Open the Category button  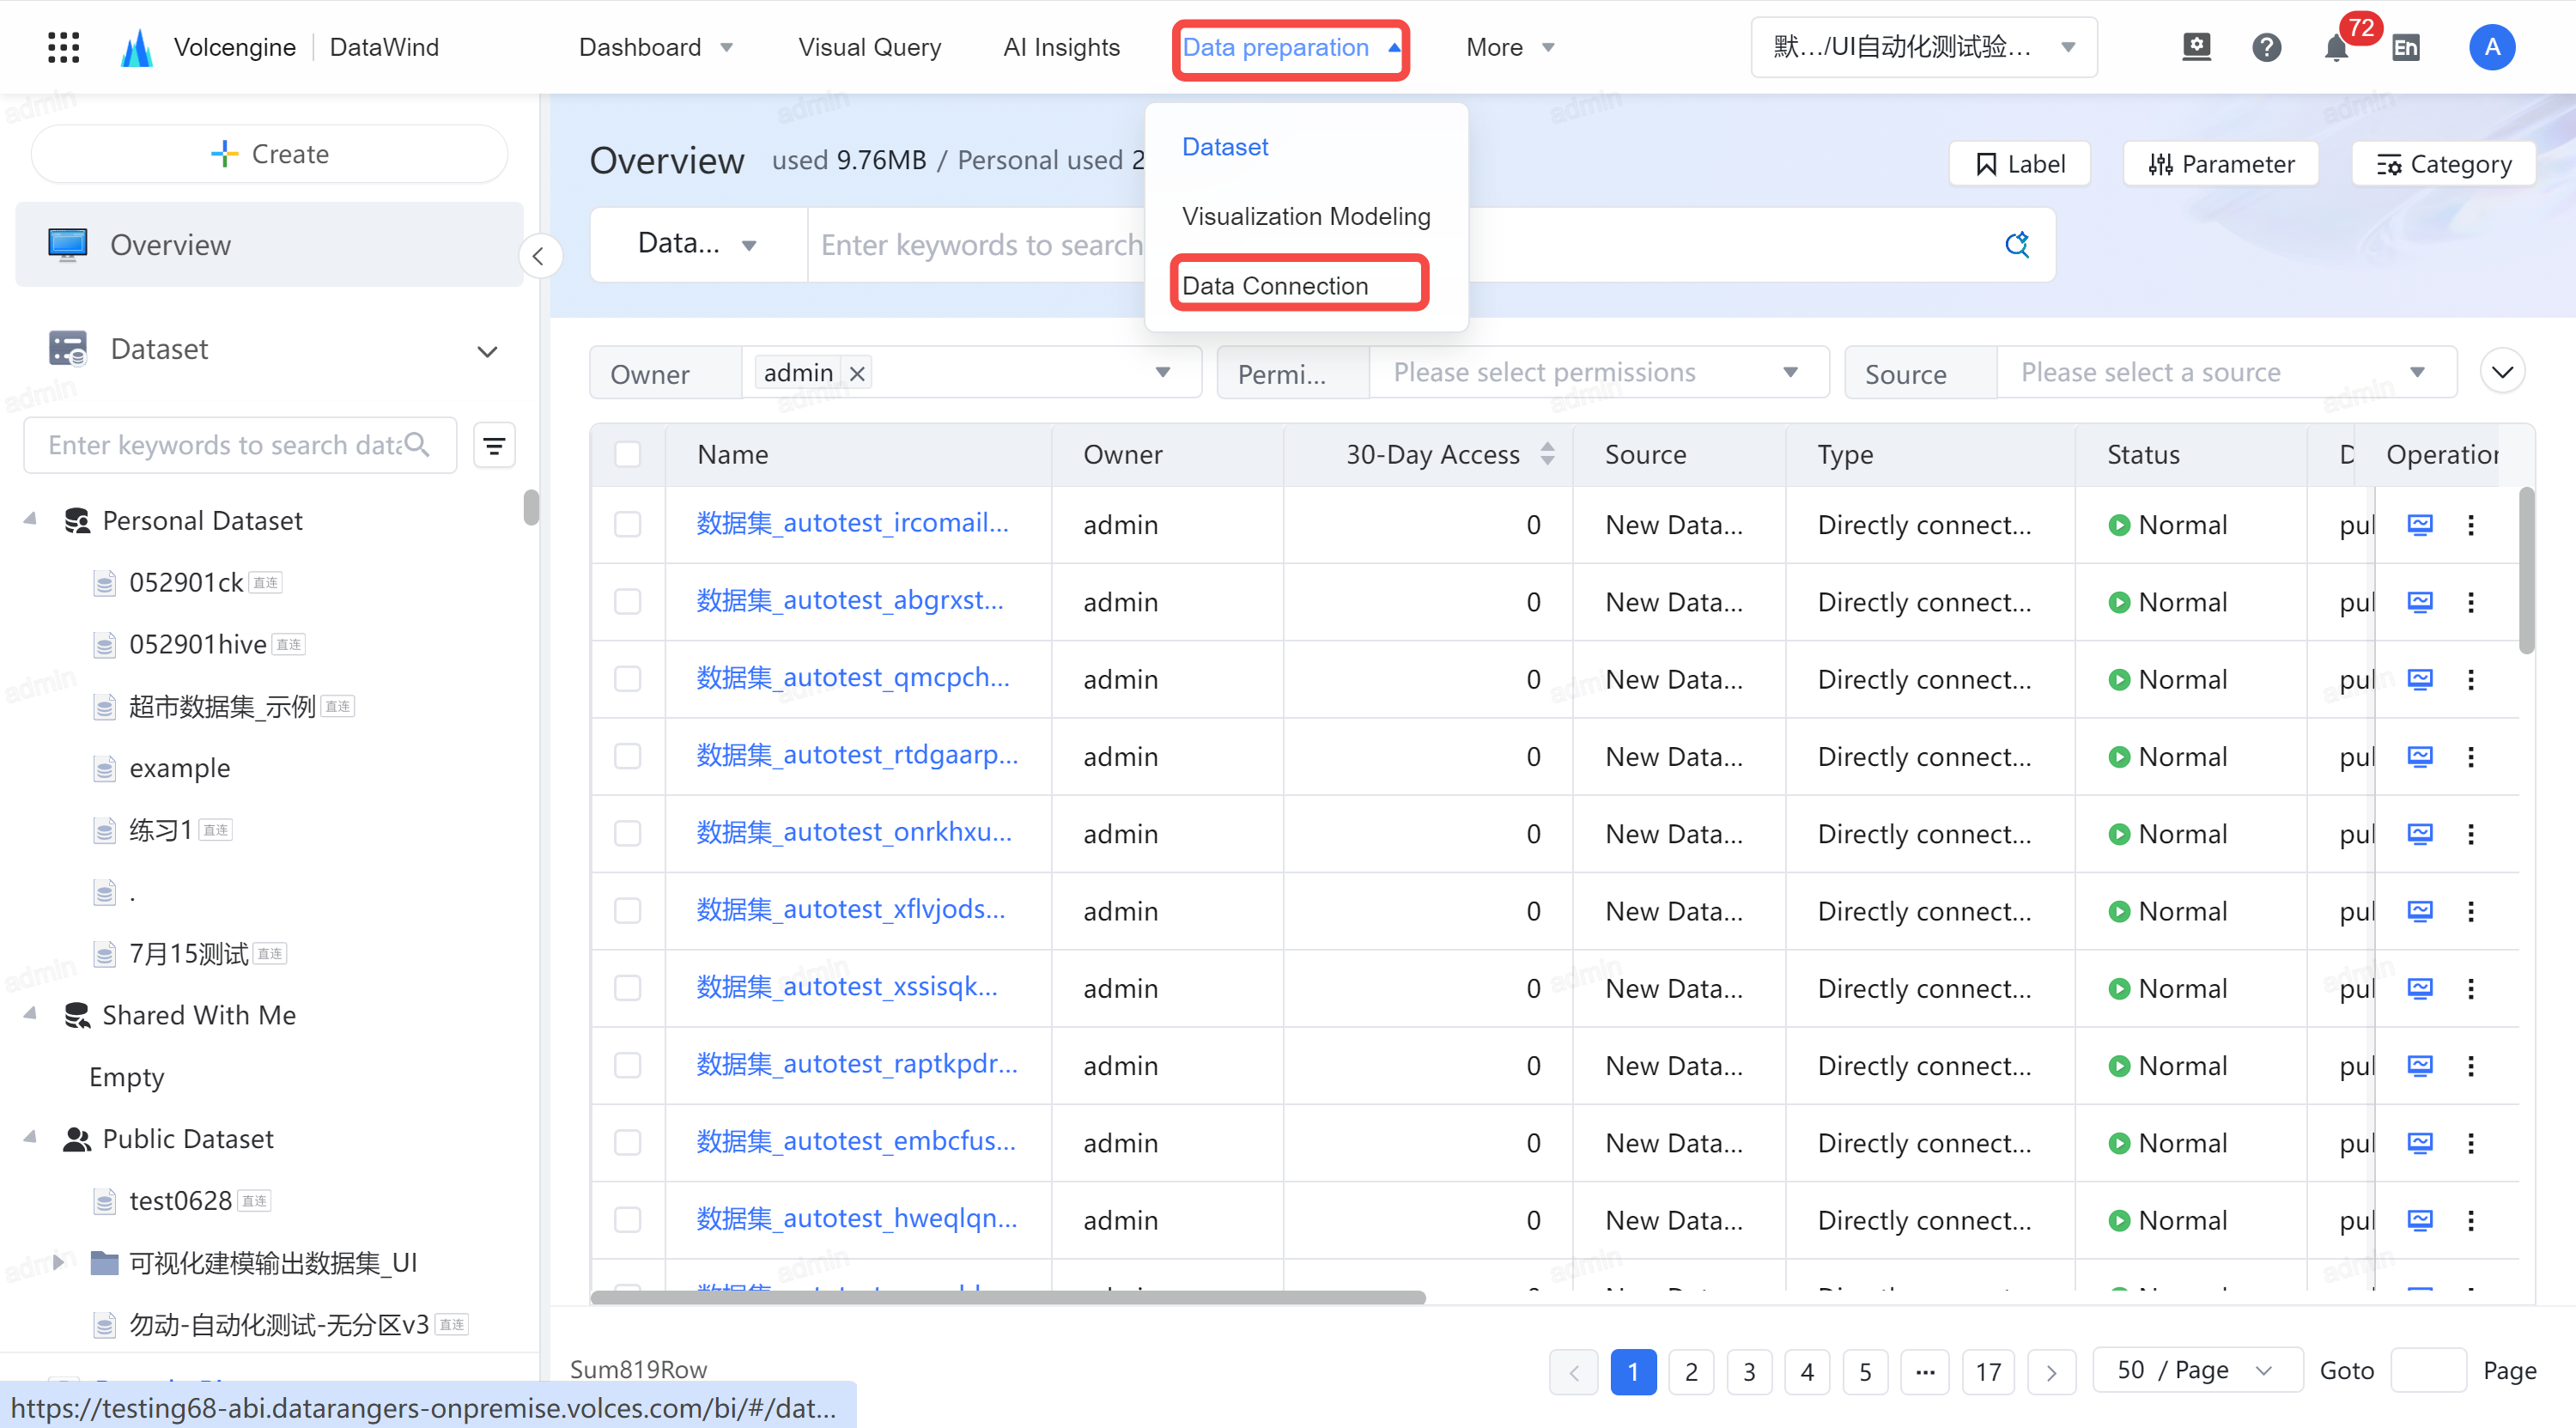[2443, 164]
